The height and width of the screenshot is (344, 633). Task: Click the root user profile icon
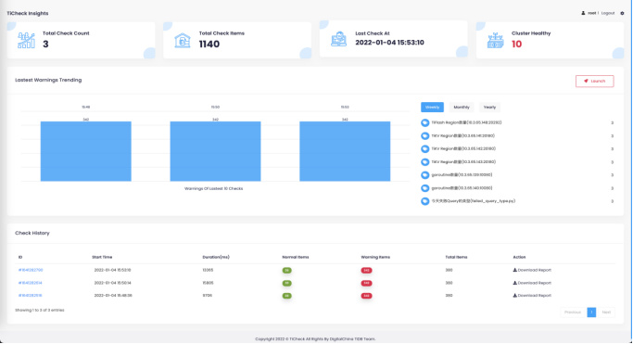[583, 13]
